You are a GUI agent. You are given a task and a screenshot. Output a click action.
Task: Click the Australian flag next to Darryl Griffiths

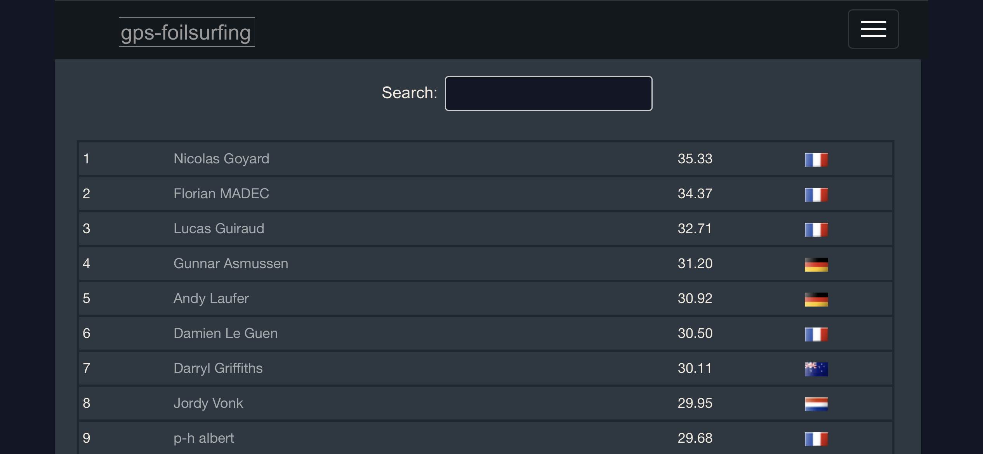click(816, 369)
